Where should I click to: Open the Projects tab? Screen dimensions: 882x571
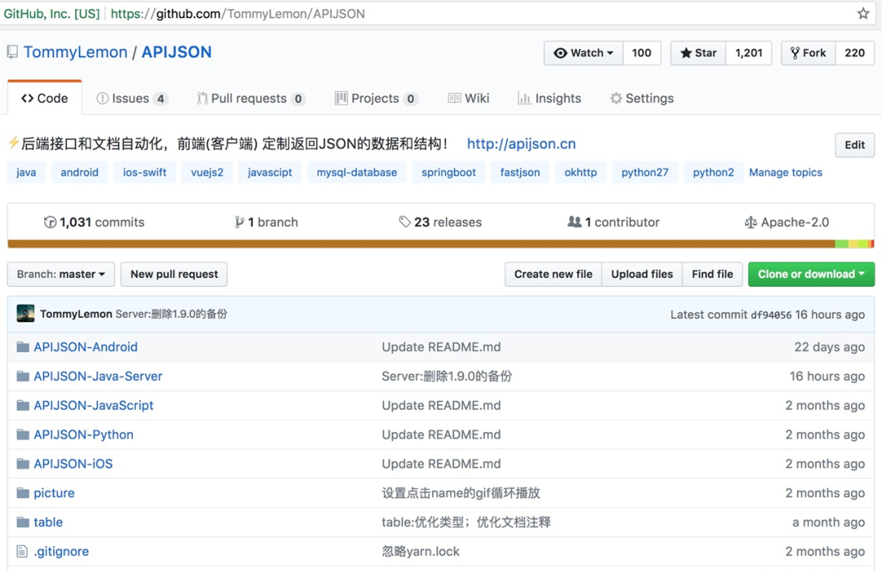tap(376, 99)
